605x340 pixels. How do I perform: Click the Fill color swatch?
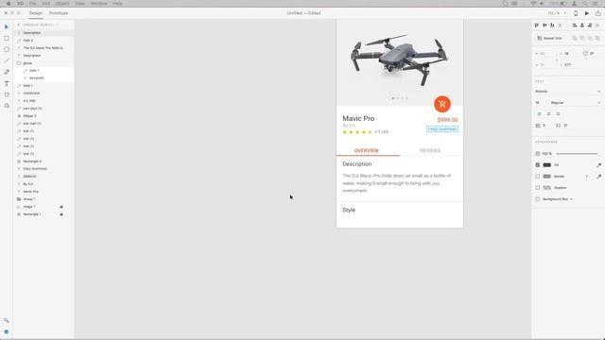547,165
